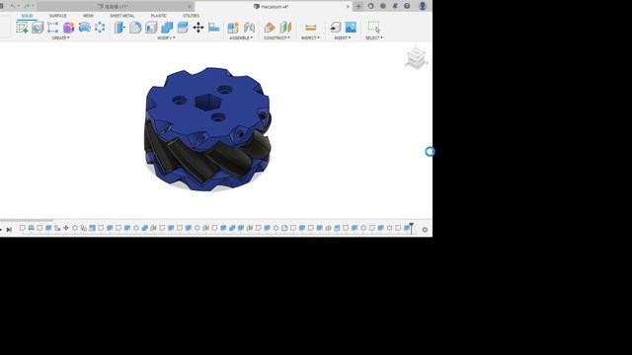Screen dimensions: 632x355
Task: Open the timeline settings gear
Action: click(425, 230)
